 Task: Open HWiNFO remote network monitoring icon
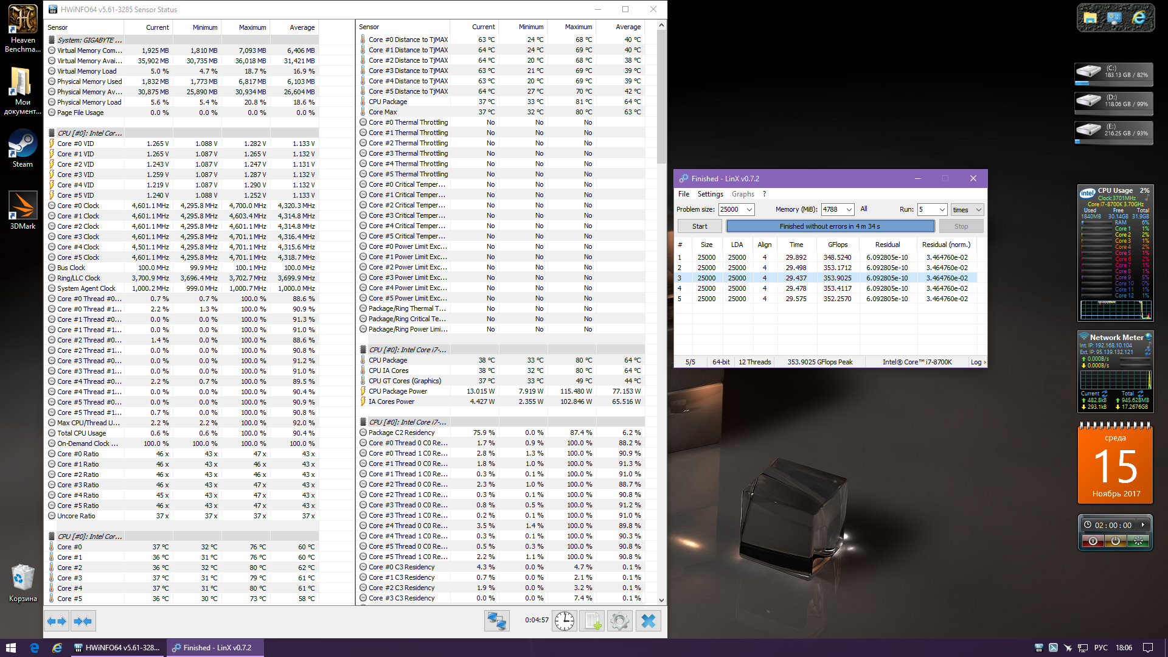point(496,621)
